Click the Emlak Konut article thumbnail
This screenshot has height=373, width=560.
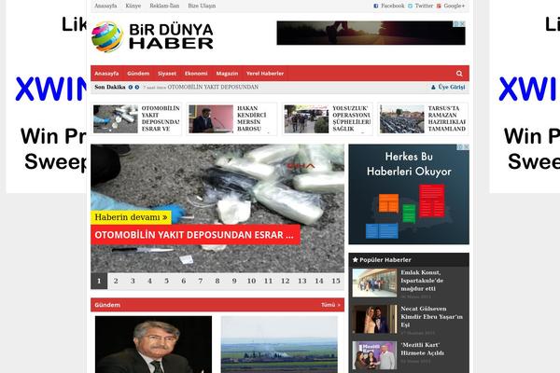coord(374,283)
